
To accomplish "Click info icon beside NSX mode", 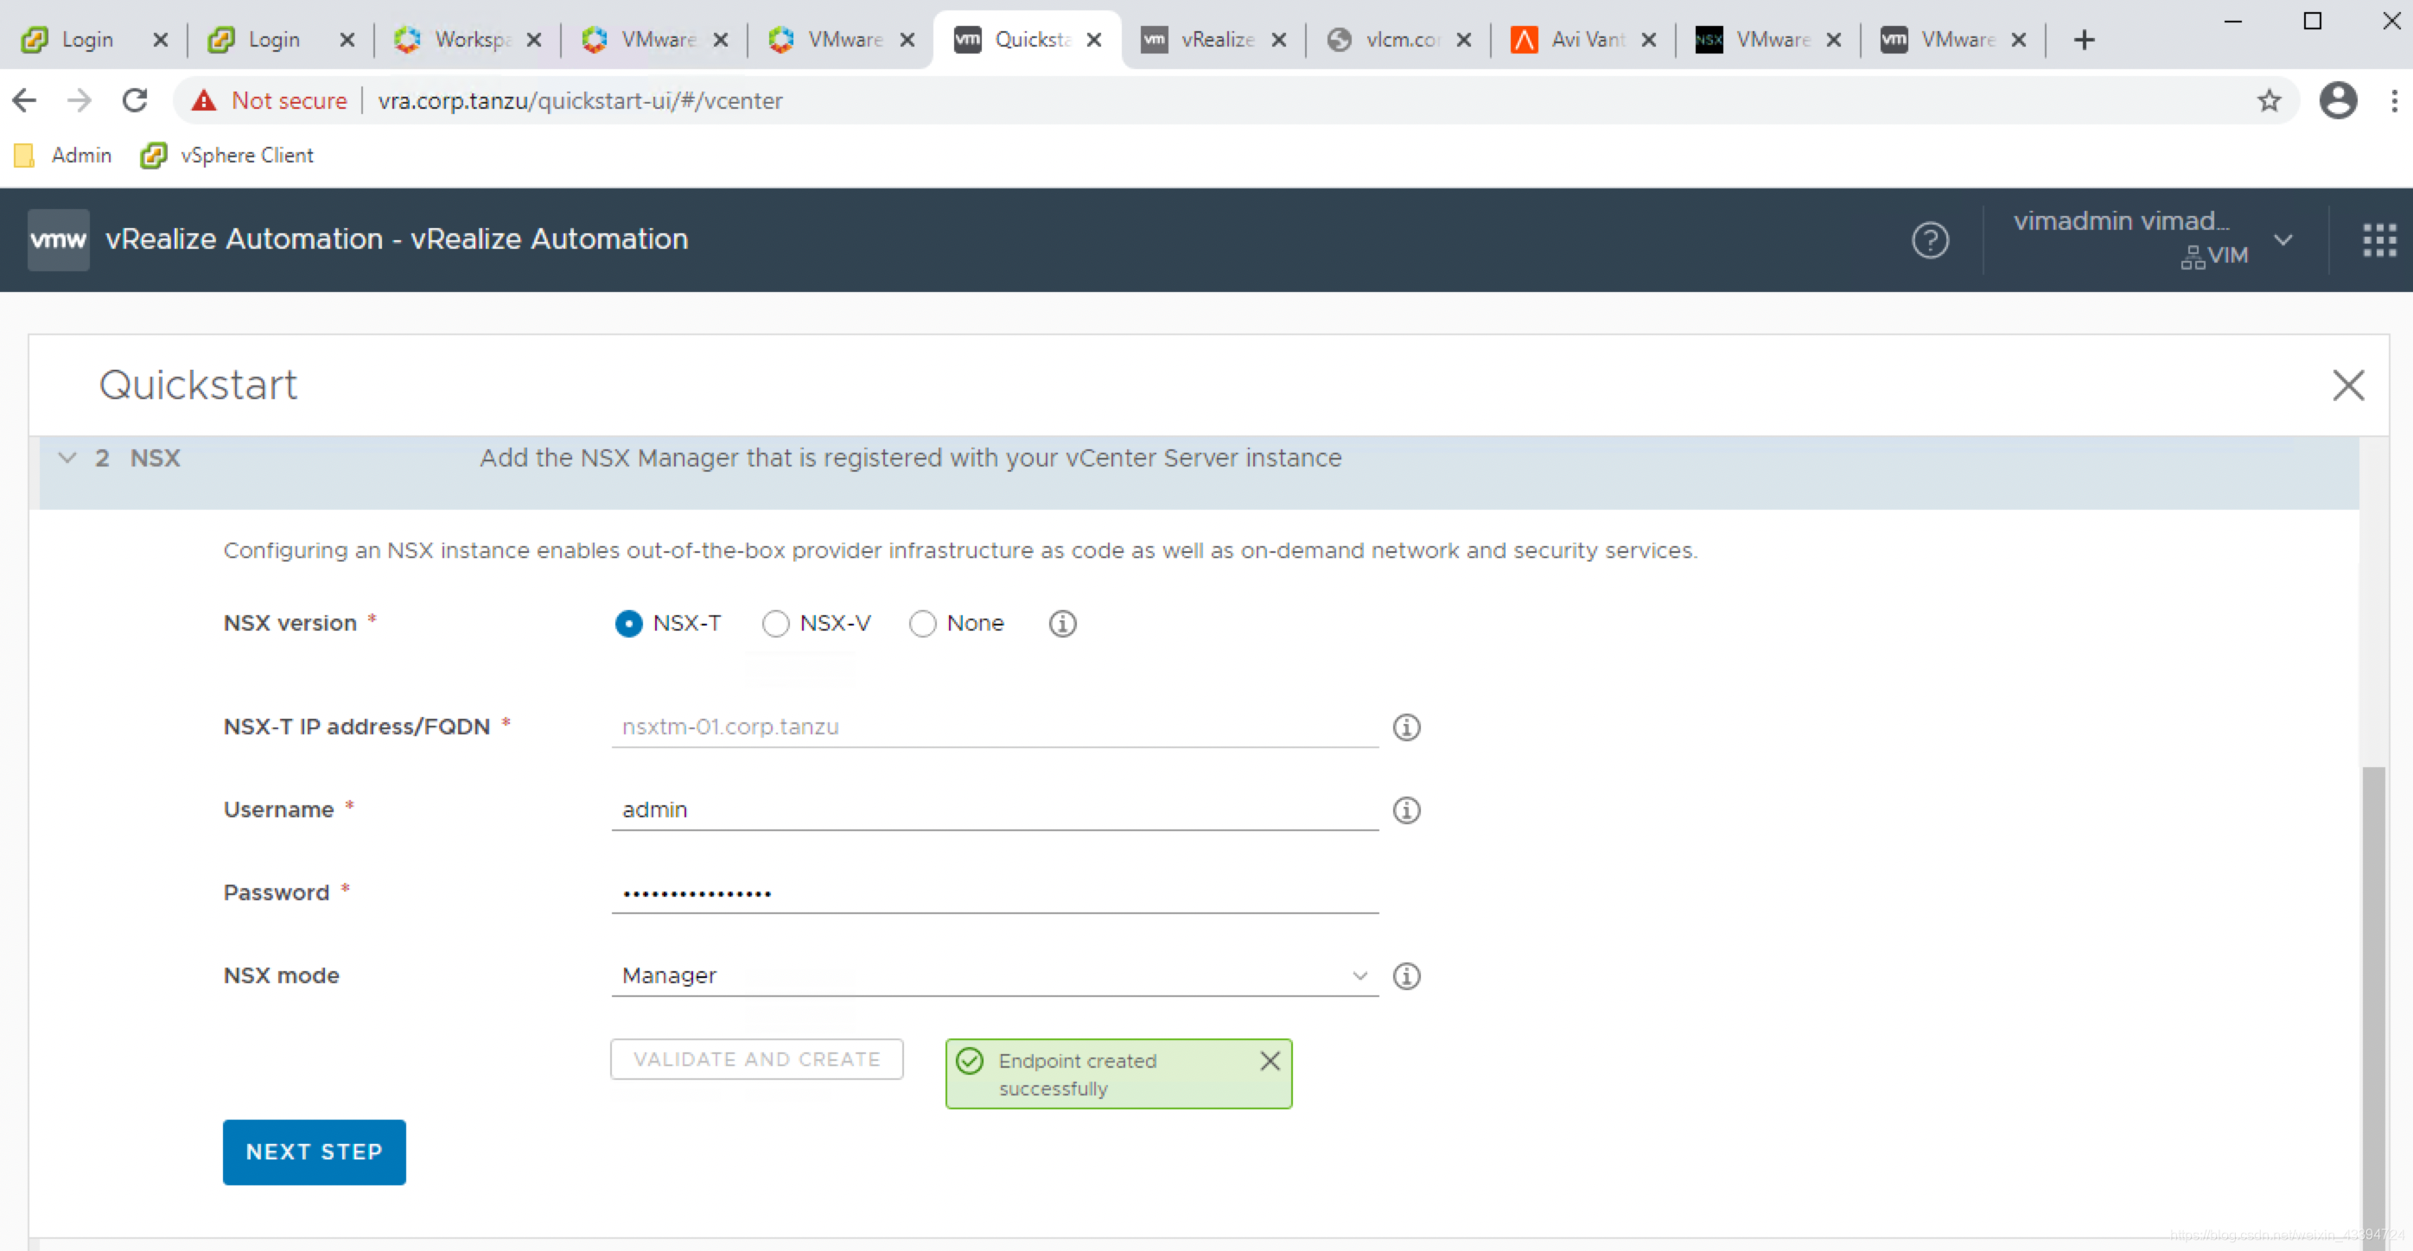I will coord(1405,975).
